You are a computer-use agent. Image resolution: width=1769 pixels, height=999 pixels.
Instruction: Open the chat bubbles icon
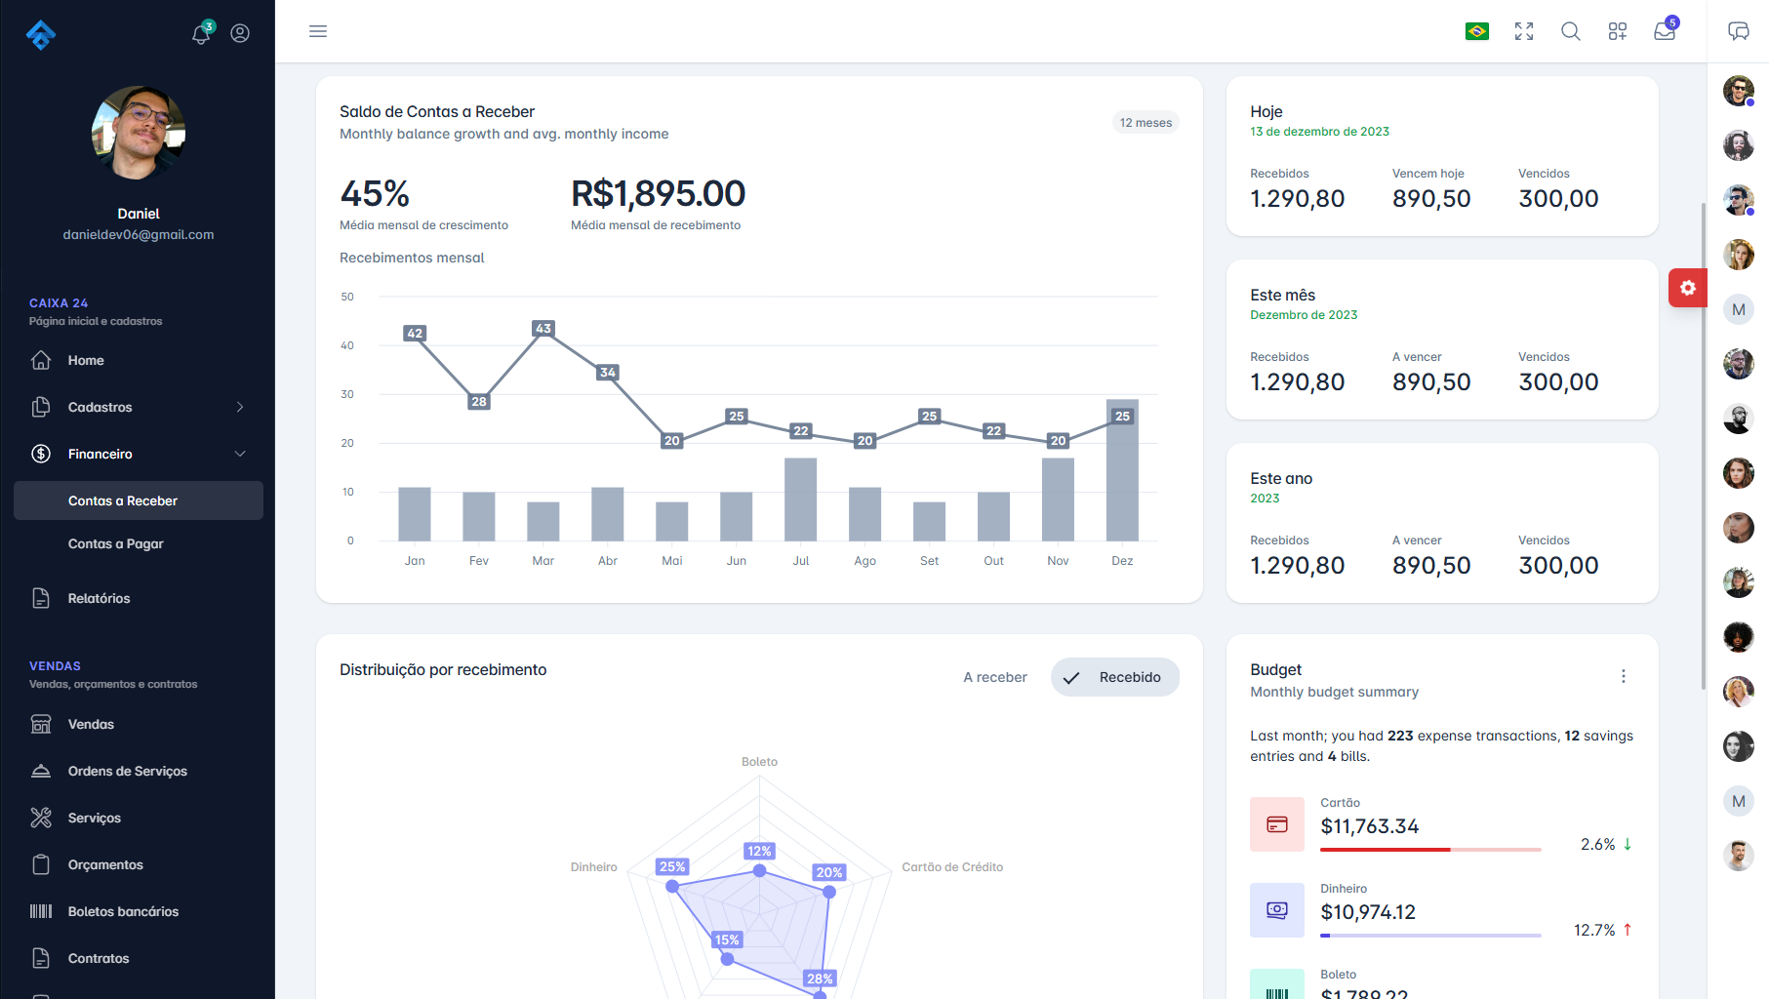pos(1739,31)
